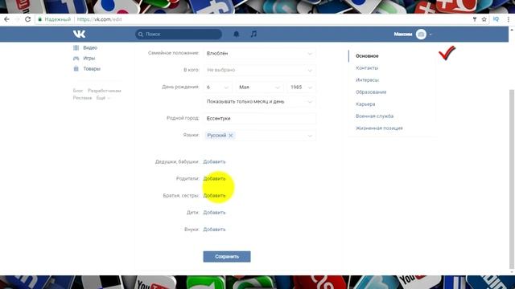Bookmark page with the star icon
The width and height of the screenshot is (515, 289).
484,19
